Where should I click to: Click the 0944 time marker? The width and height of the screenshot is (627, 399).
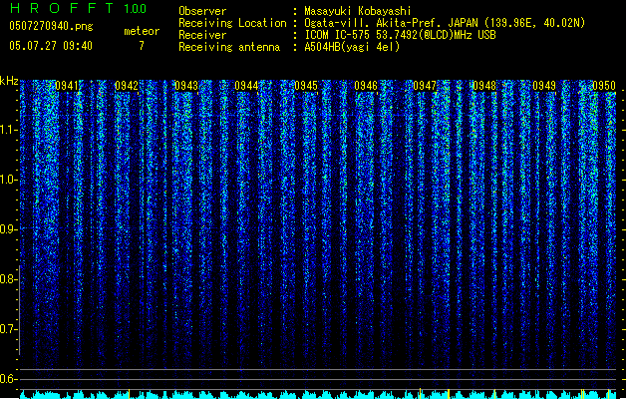246,86
